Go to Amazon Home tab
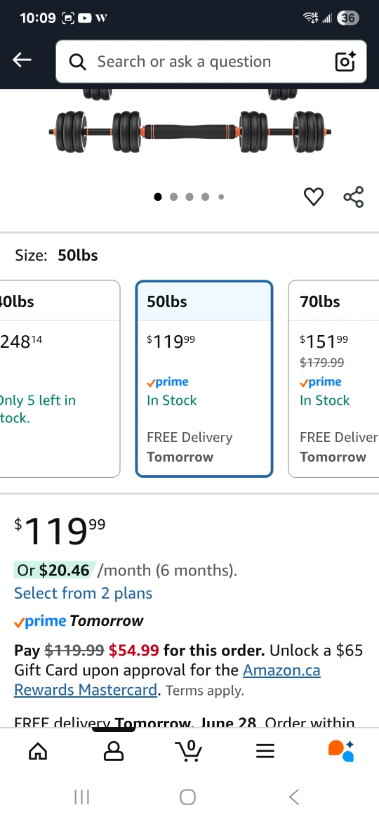 pyautogui.click(x=38, y=751)
